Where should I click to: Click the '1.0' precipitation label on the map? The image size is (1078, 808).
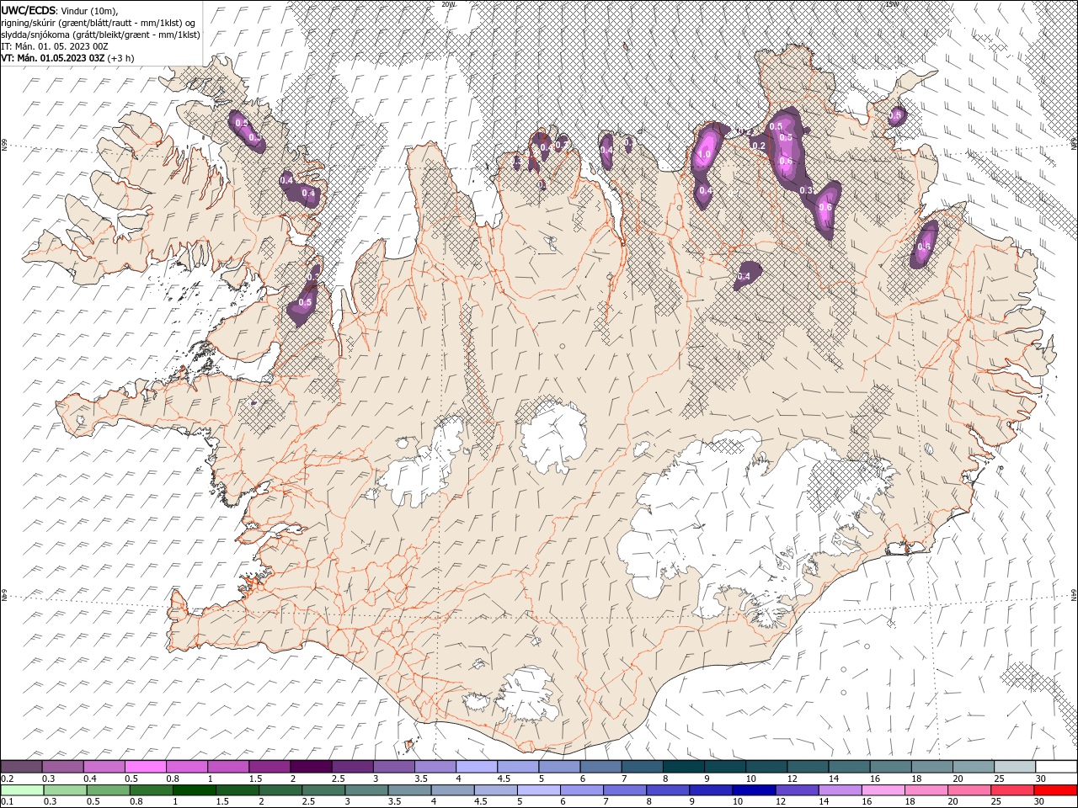point(705,154)
